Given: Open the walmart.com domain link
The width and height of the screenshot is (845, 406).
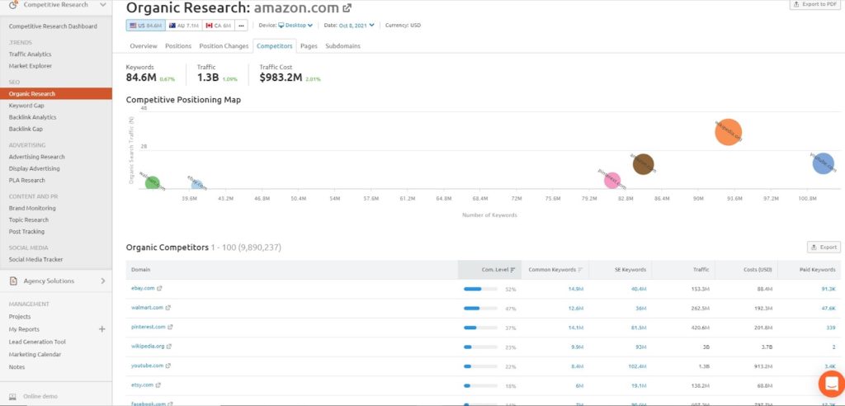Looking at the screenshot, I should [x=147, y=308].
